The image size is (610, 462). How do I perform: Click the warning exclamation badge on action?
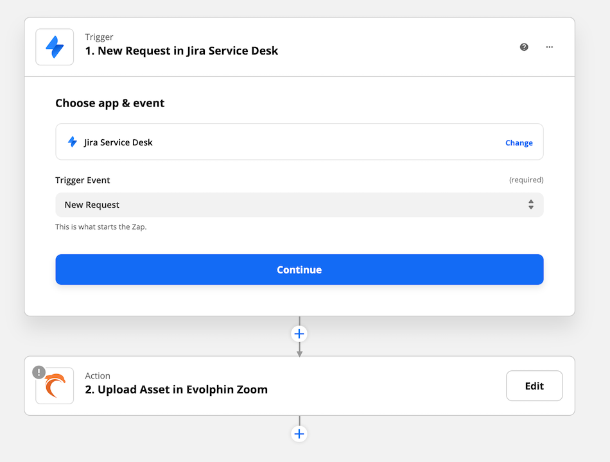[39, 372]
